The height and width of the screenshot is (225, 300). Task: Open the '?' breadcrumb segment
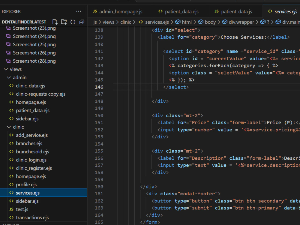268,22
